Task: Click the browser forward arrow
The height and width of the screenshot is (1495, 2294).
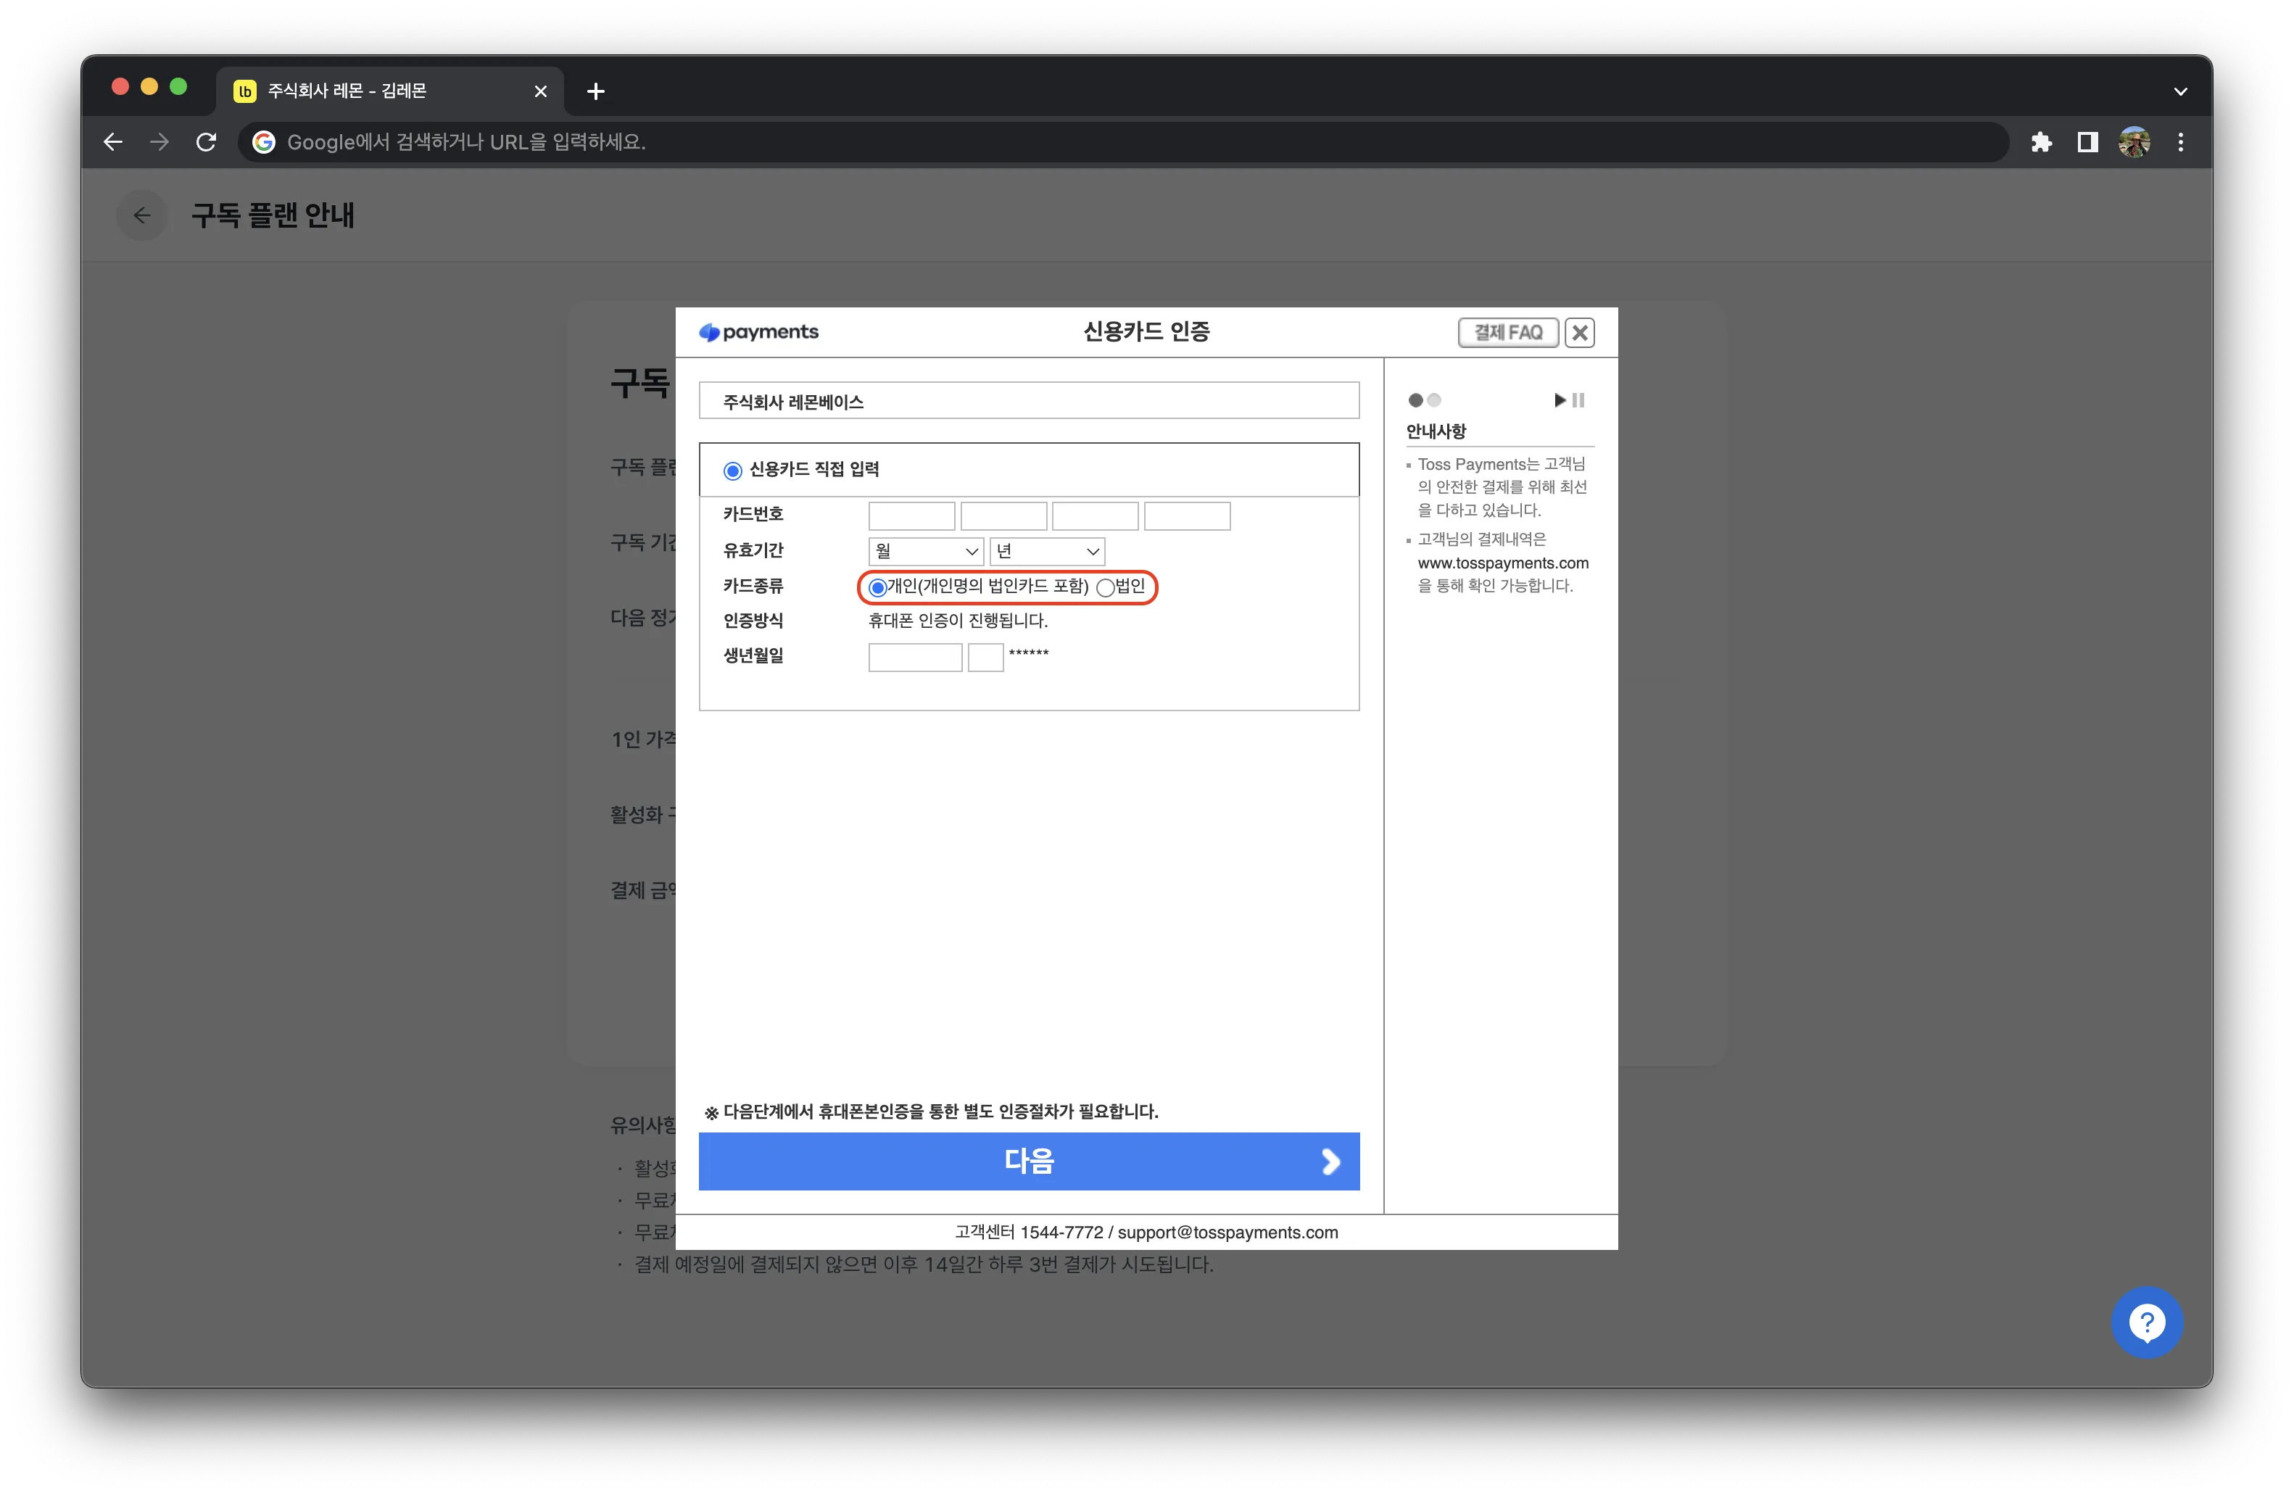Action: point(159,143)
